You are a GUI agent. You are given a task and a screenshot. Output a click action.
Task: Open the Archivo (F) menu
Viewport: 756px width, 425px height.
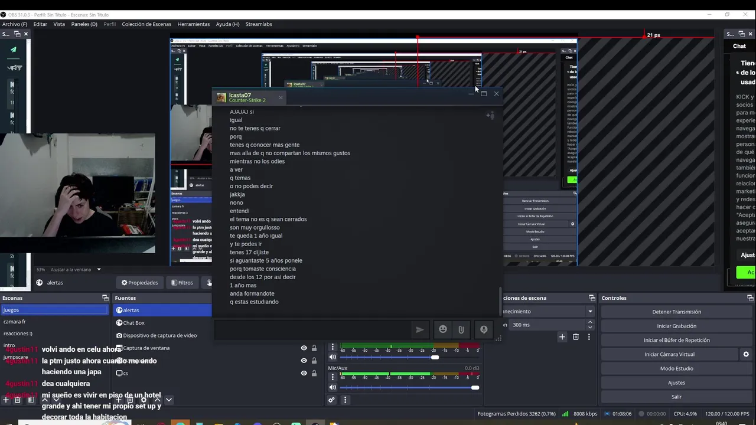[15, 24]
